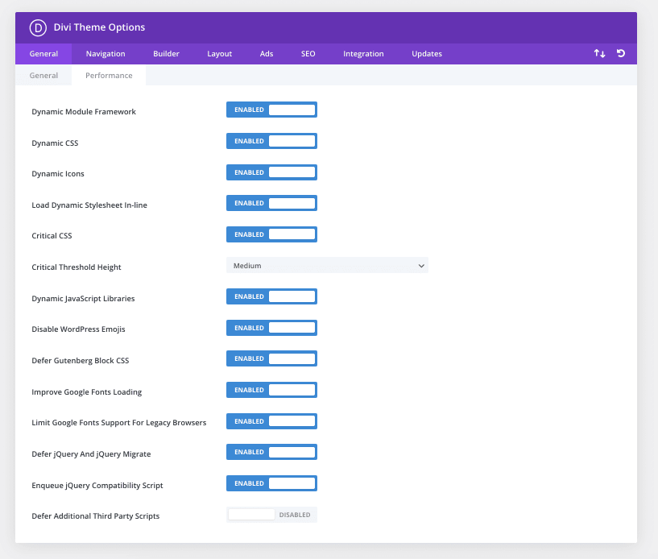This screenshot has height=559, width=658.
Task: Select the Performance sub-tab
Action: (x=109, y=76)
